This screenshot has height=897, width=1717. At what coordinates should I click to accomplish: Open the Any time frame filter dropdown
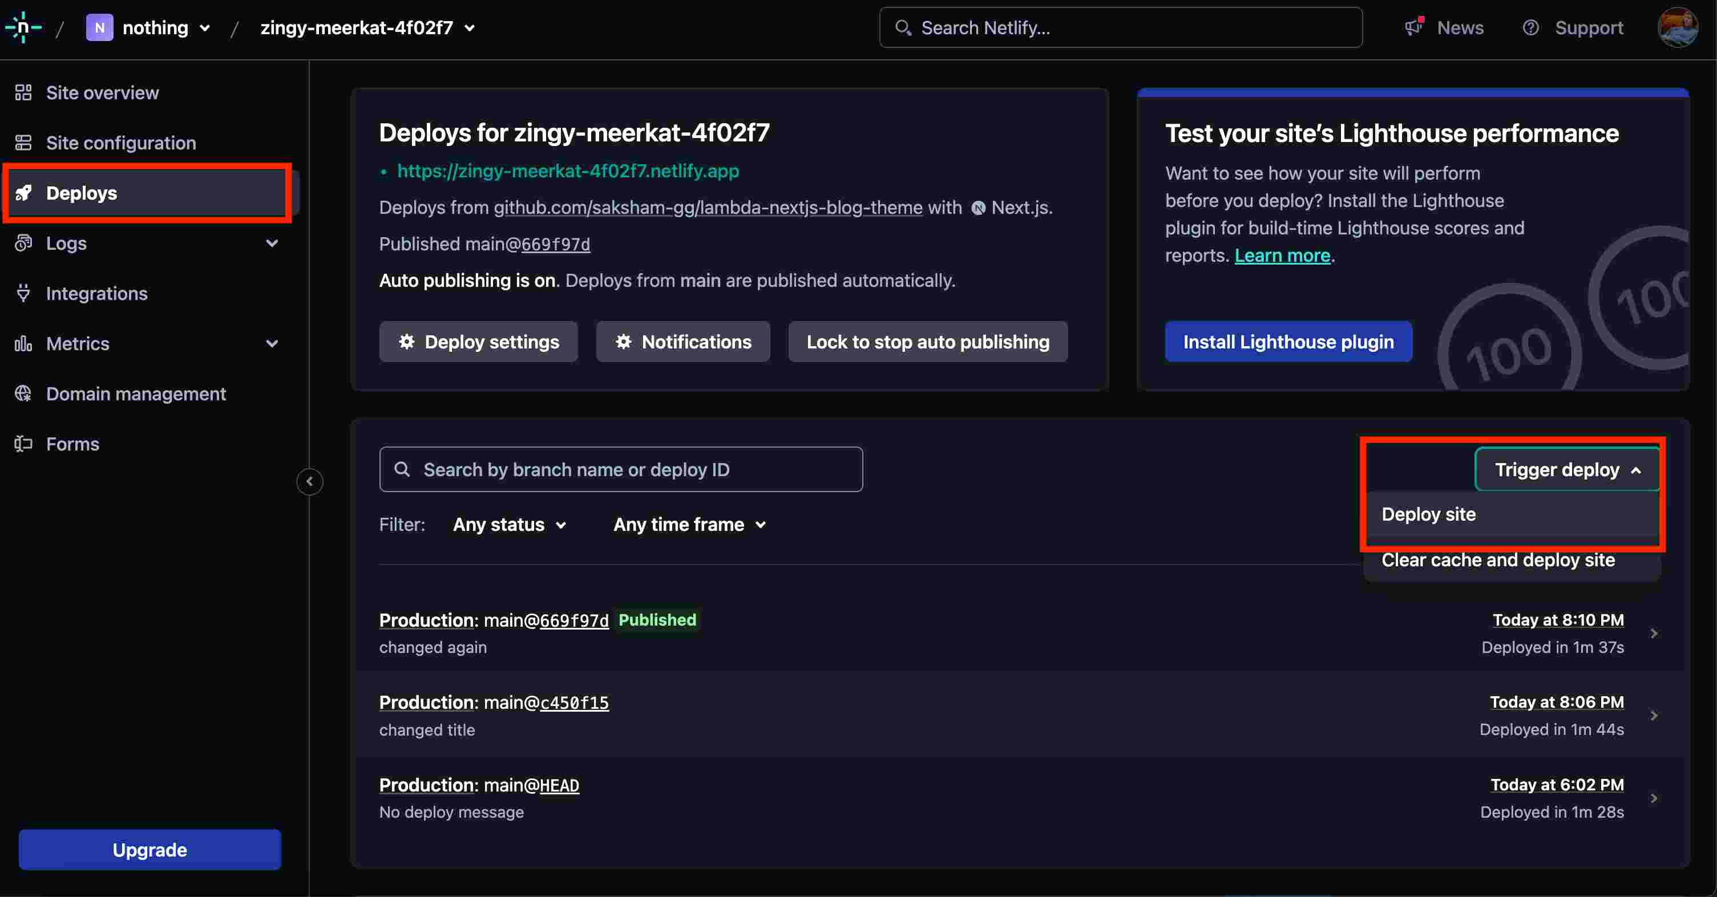[x=690, y=525]
